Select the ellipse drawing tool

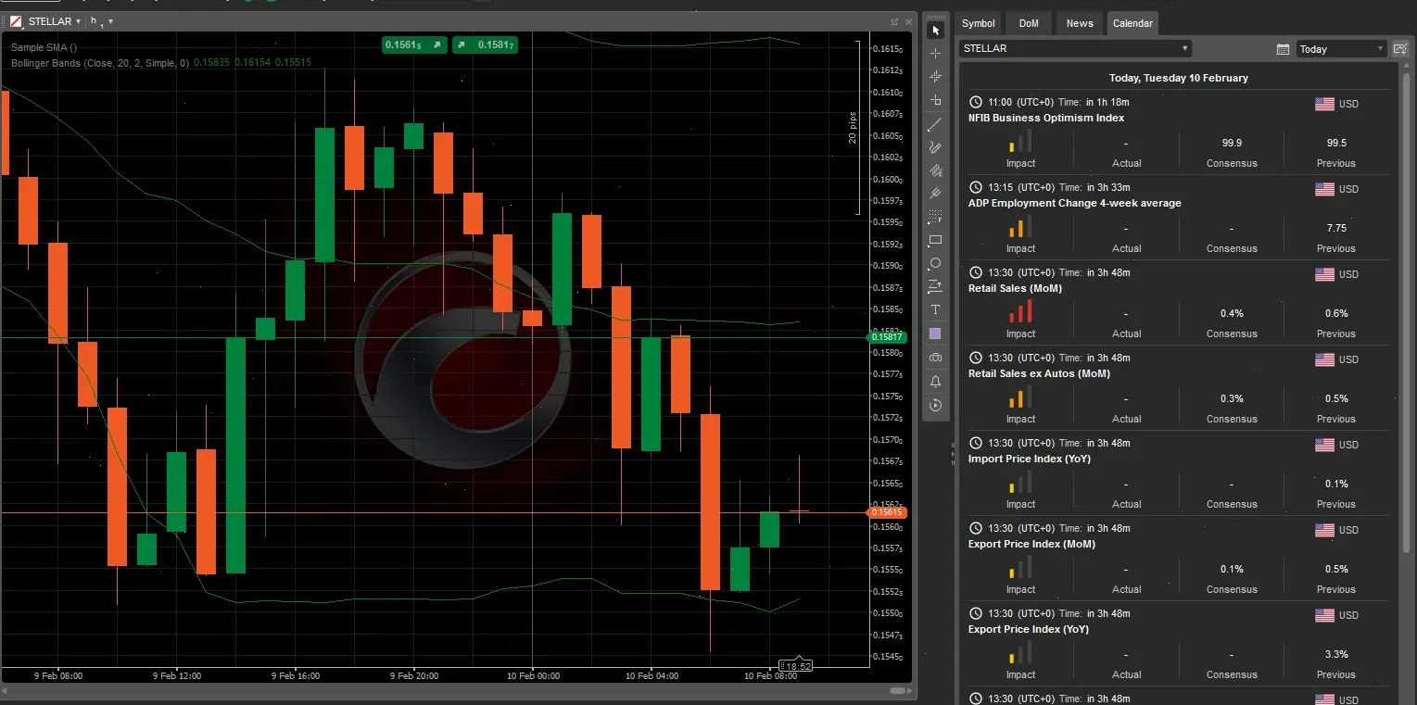point(935,263)
